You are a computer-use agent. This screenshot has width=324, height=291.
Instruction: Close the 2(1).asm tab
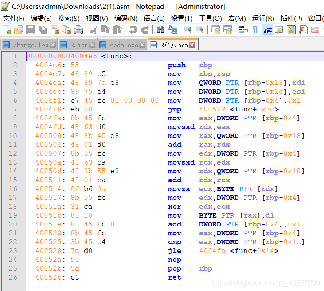pos(192,45)
